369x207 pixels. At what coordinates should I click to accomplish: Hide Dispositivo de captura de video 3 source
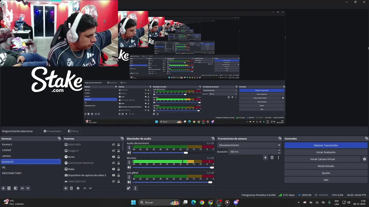114,175
